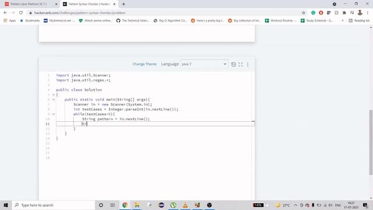This screenshot has height=210, width=373.
Task: Go forward to the next page
Action: tap(13, 13)
